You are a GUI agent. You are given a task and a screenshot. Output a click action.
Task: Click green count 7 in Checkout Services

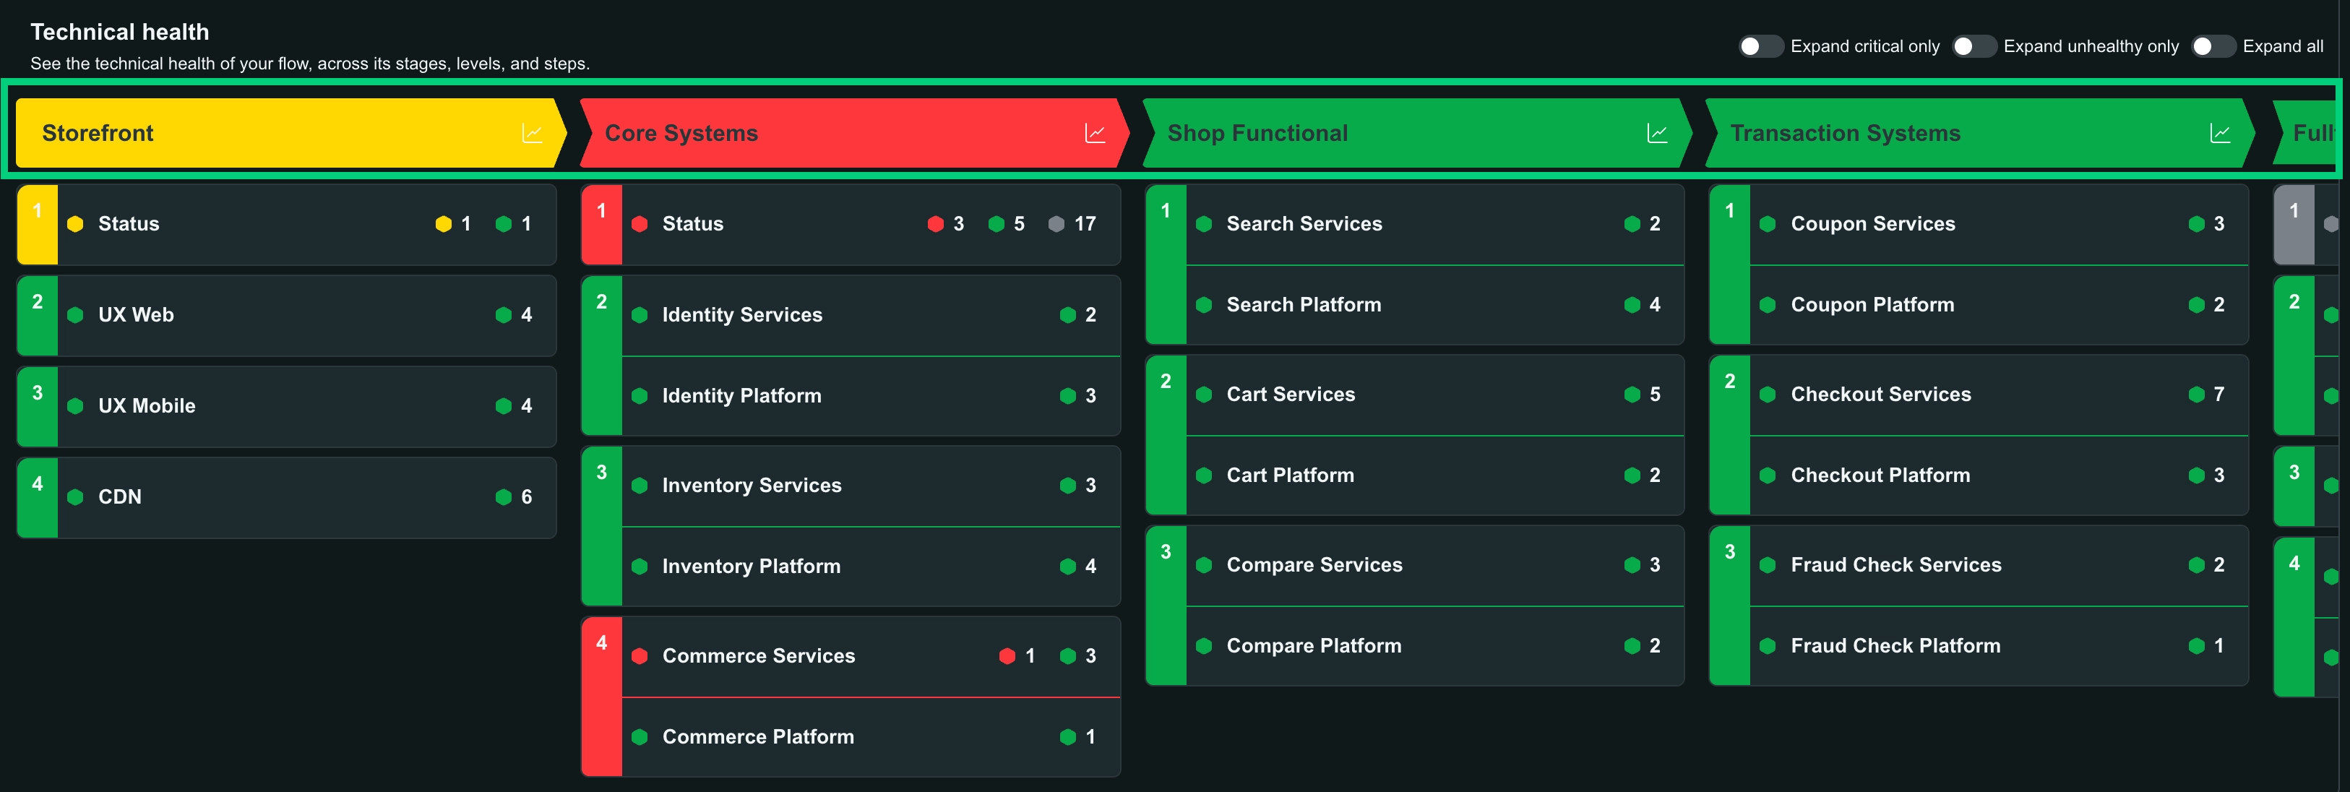(x=2208, y=395)
